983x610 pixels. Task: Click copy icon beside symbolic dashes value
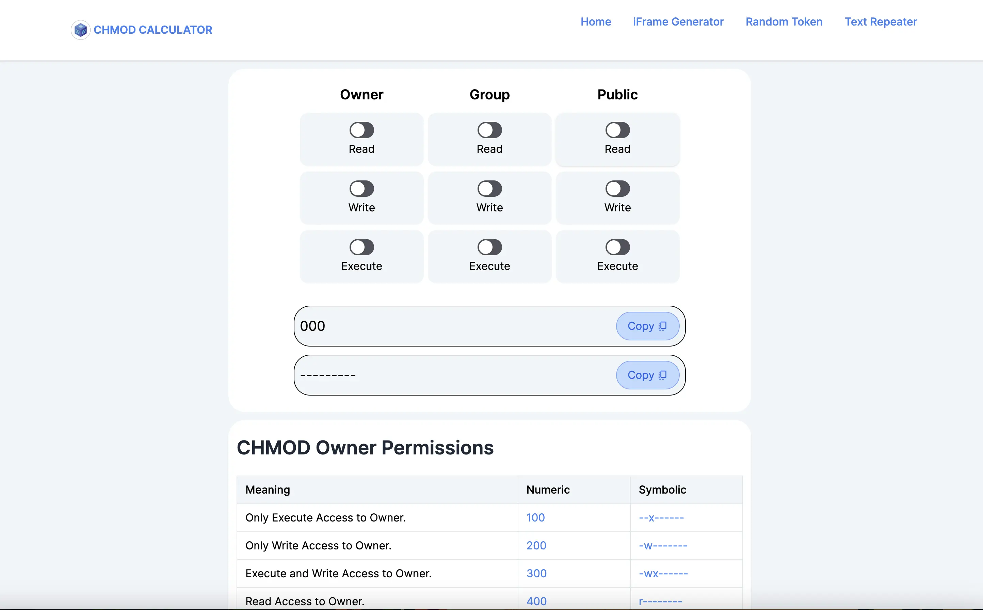click(662, 375)
